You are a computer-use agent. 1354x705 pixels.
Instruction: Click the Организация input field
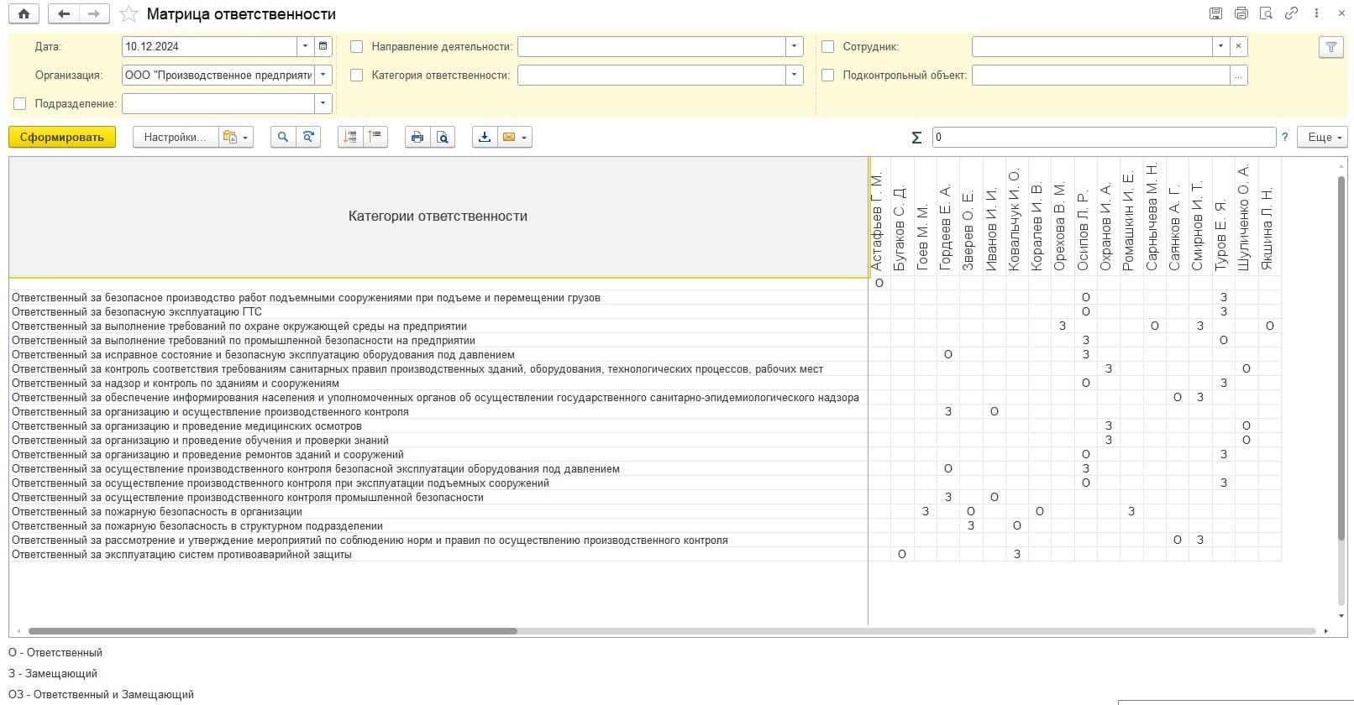point(218,76)
